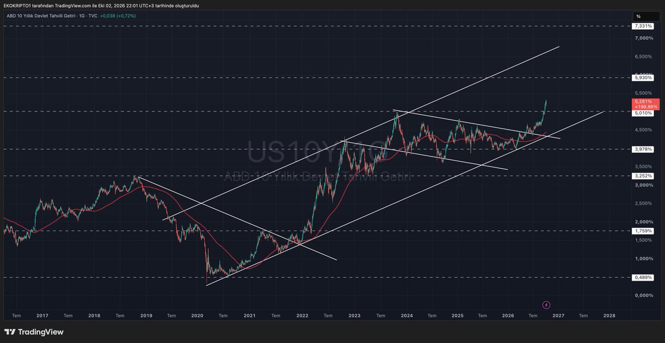
Task: Click the 2026 year on time axis
Action: pos(507,316)
